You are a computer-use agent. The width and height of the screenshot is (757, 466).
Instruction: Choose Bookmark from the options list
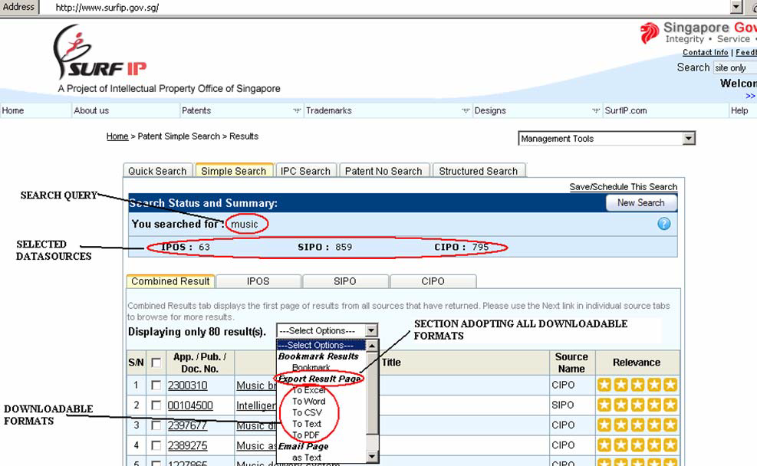click(311, 368)
